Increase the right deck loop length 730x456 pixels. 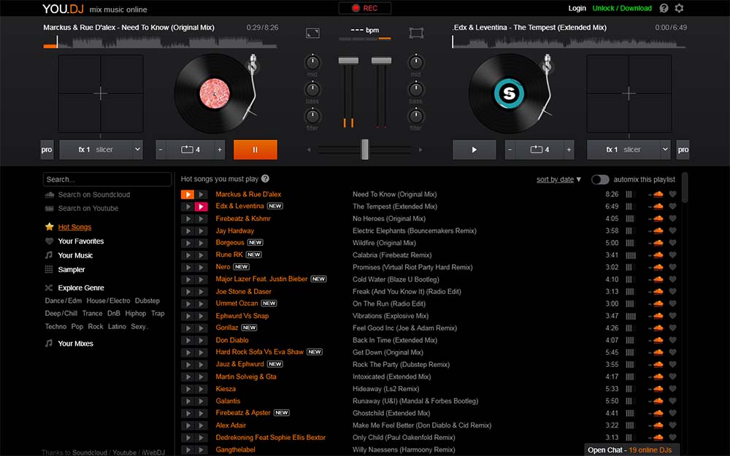(x=569, y=150)
